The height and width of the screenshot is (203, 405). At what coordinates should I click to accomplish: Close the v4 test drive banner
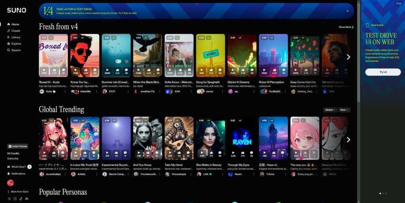tap(347, 11)
